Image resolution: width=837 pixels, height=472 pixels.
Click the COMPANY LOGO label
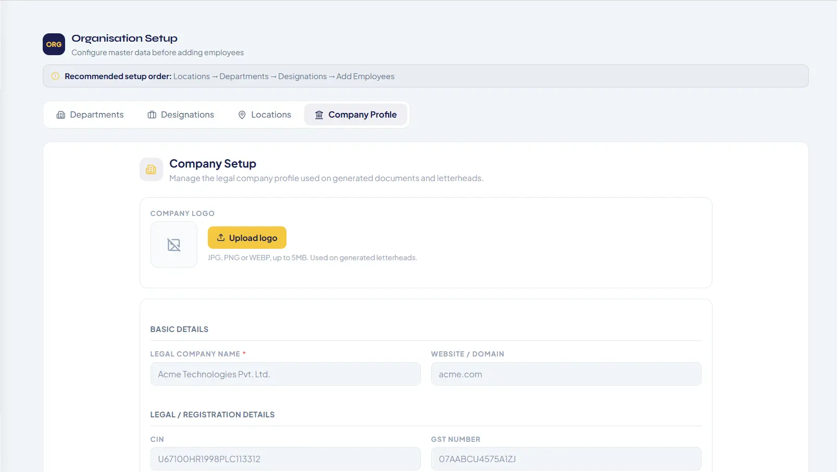pyautogui.click(x=182, y=213)
